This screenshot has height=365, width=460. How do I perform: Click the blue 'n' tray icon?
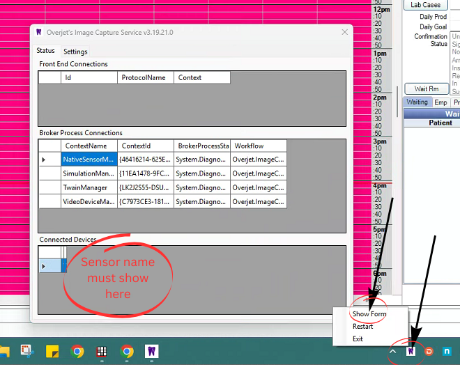(x=447, y=351)
